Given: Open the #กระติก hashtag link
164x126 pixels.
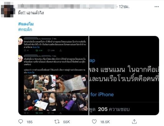Looking at the screenshot, I should click(25, 29).
